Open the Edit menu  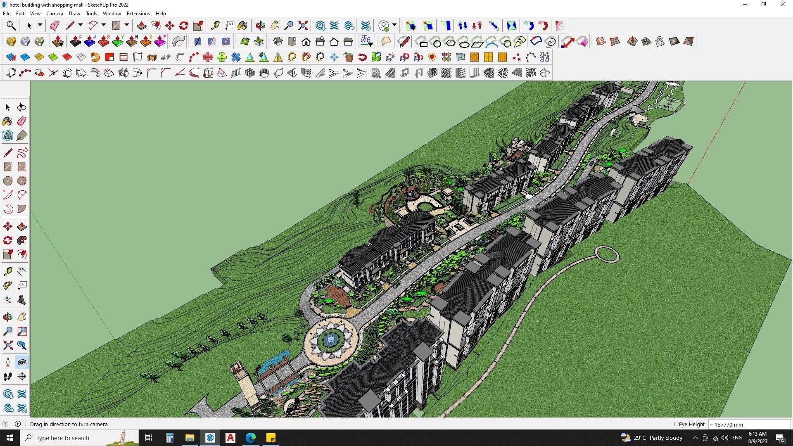(x=20, y=14)
